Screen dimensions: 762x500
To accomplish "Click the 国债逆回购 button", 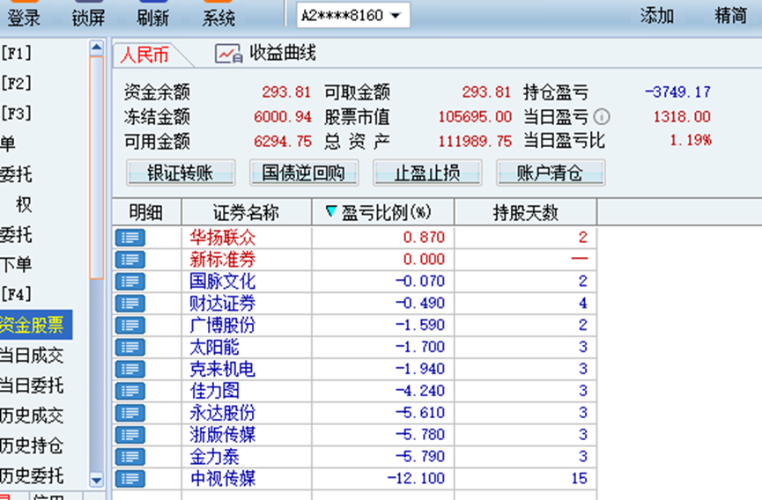I will point(304,173).
